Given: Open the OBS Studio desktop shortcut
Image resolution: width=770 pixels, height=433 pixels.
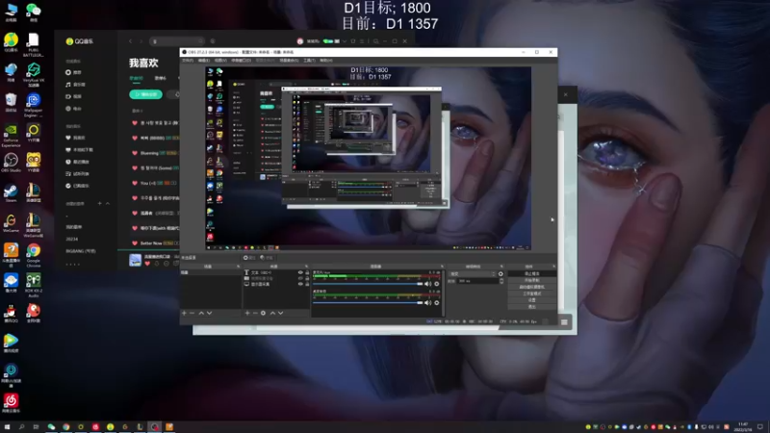Looking at the screenshot, I should coord(11,163).
